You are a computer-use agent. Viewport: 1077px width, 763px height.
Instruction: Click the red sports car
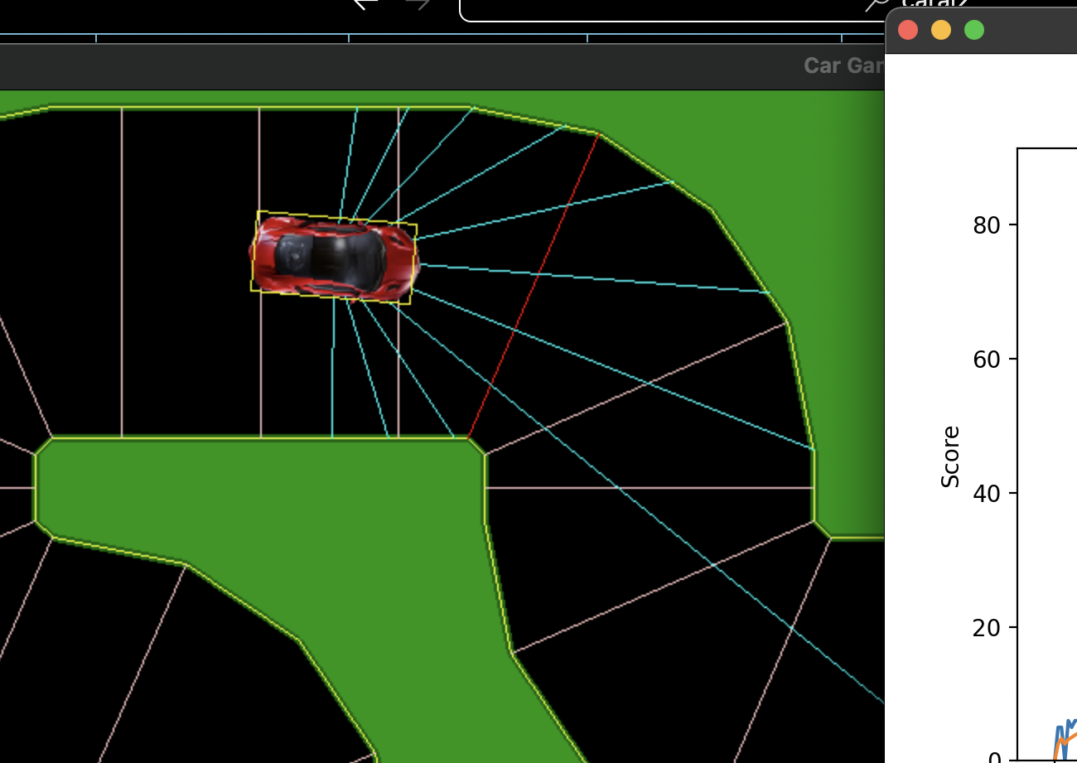(x=334, y=257)
